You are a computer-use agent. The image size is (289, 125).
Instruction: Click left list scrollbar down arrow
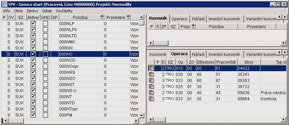pos(141,116)
